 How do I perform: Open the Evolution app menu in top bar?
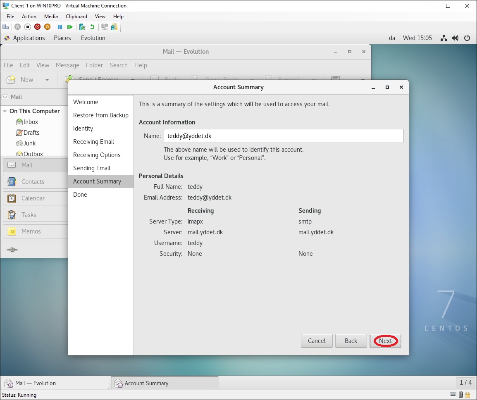coord(93,38)
